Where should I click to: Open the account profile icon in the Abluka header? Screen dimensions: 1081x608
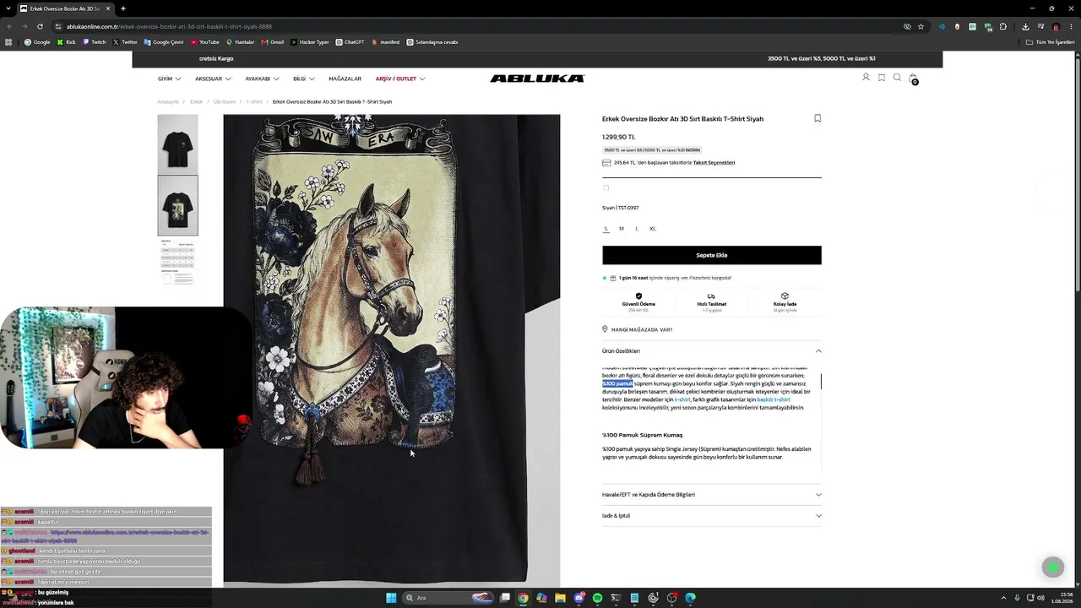point(866,78)
